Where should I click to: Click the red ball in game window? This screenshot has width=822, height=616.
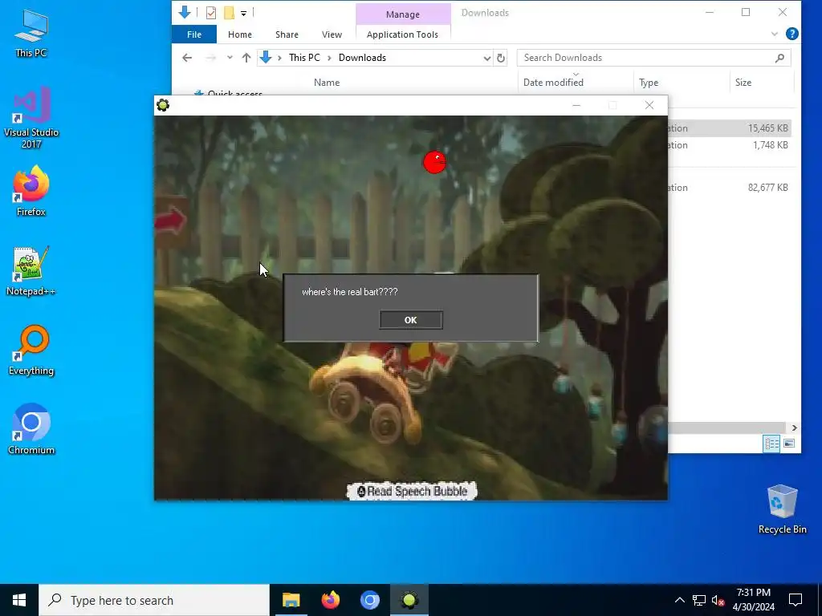pos(434,162)
